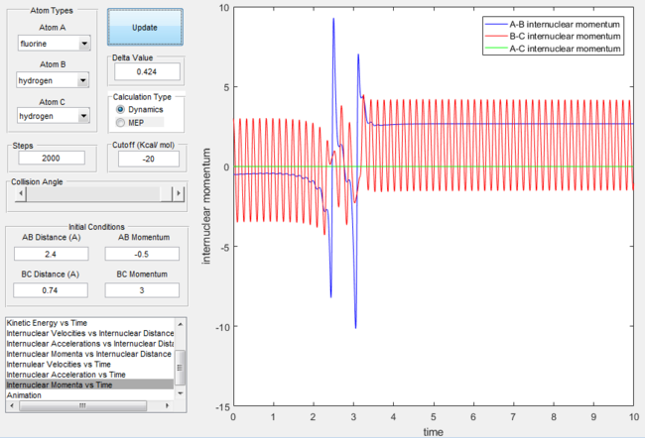Open the Atom A fluorine dropdown arrow
The width and height of the screenshot is (645, 438).
click(84, 44)
